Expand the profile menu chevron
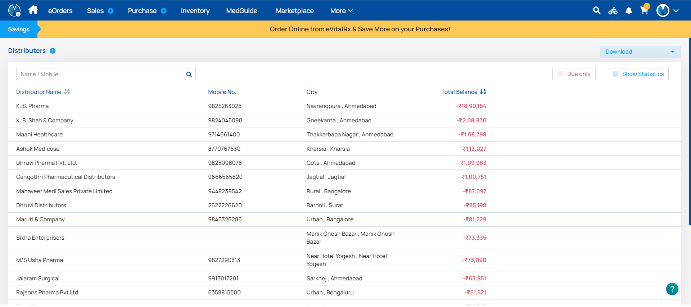This screenshot has width=691, height=307. tap(676, 11)
